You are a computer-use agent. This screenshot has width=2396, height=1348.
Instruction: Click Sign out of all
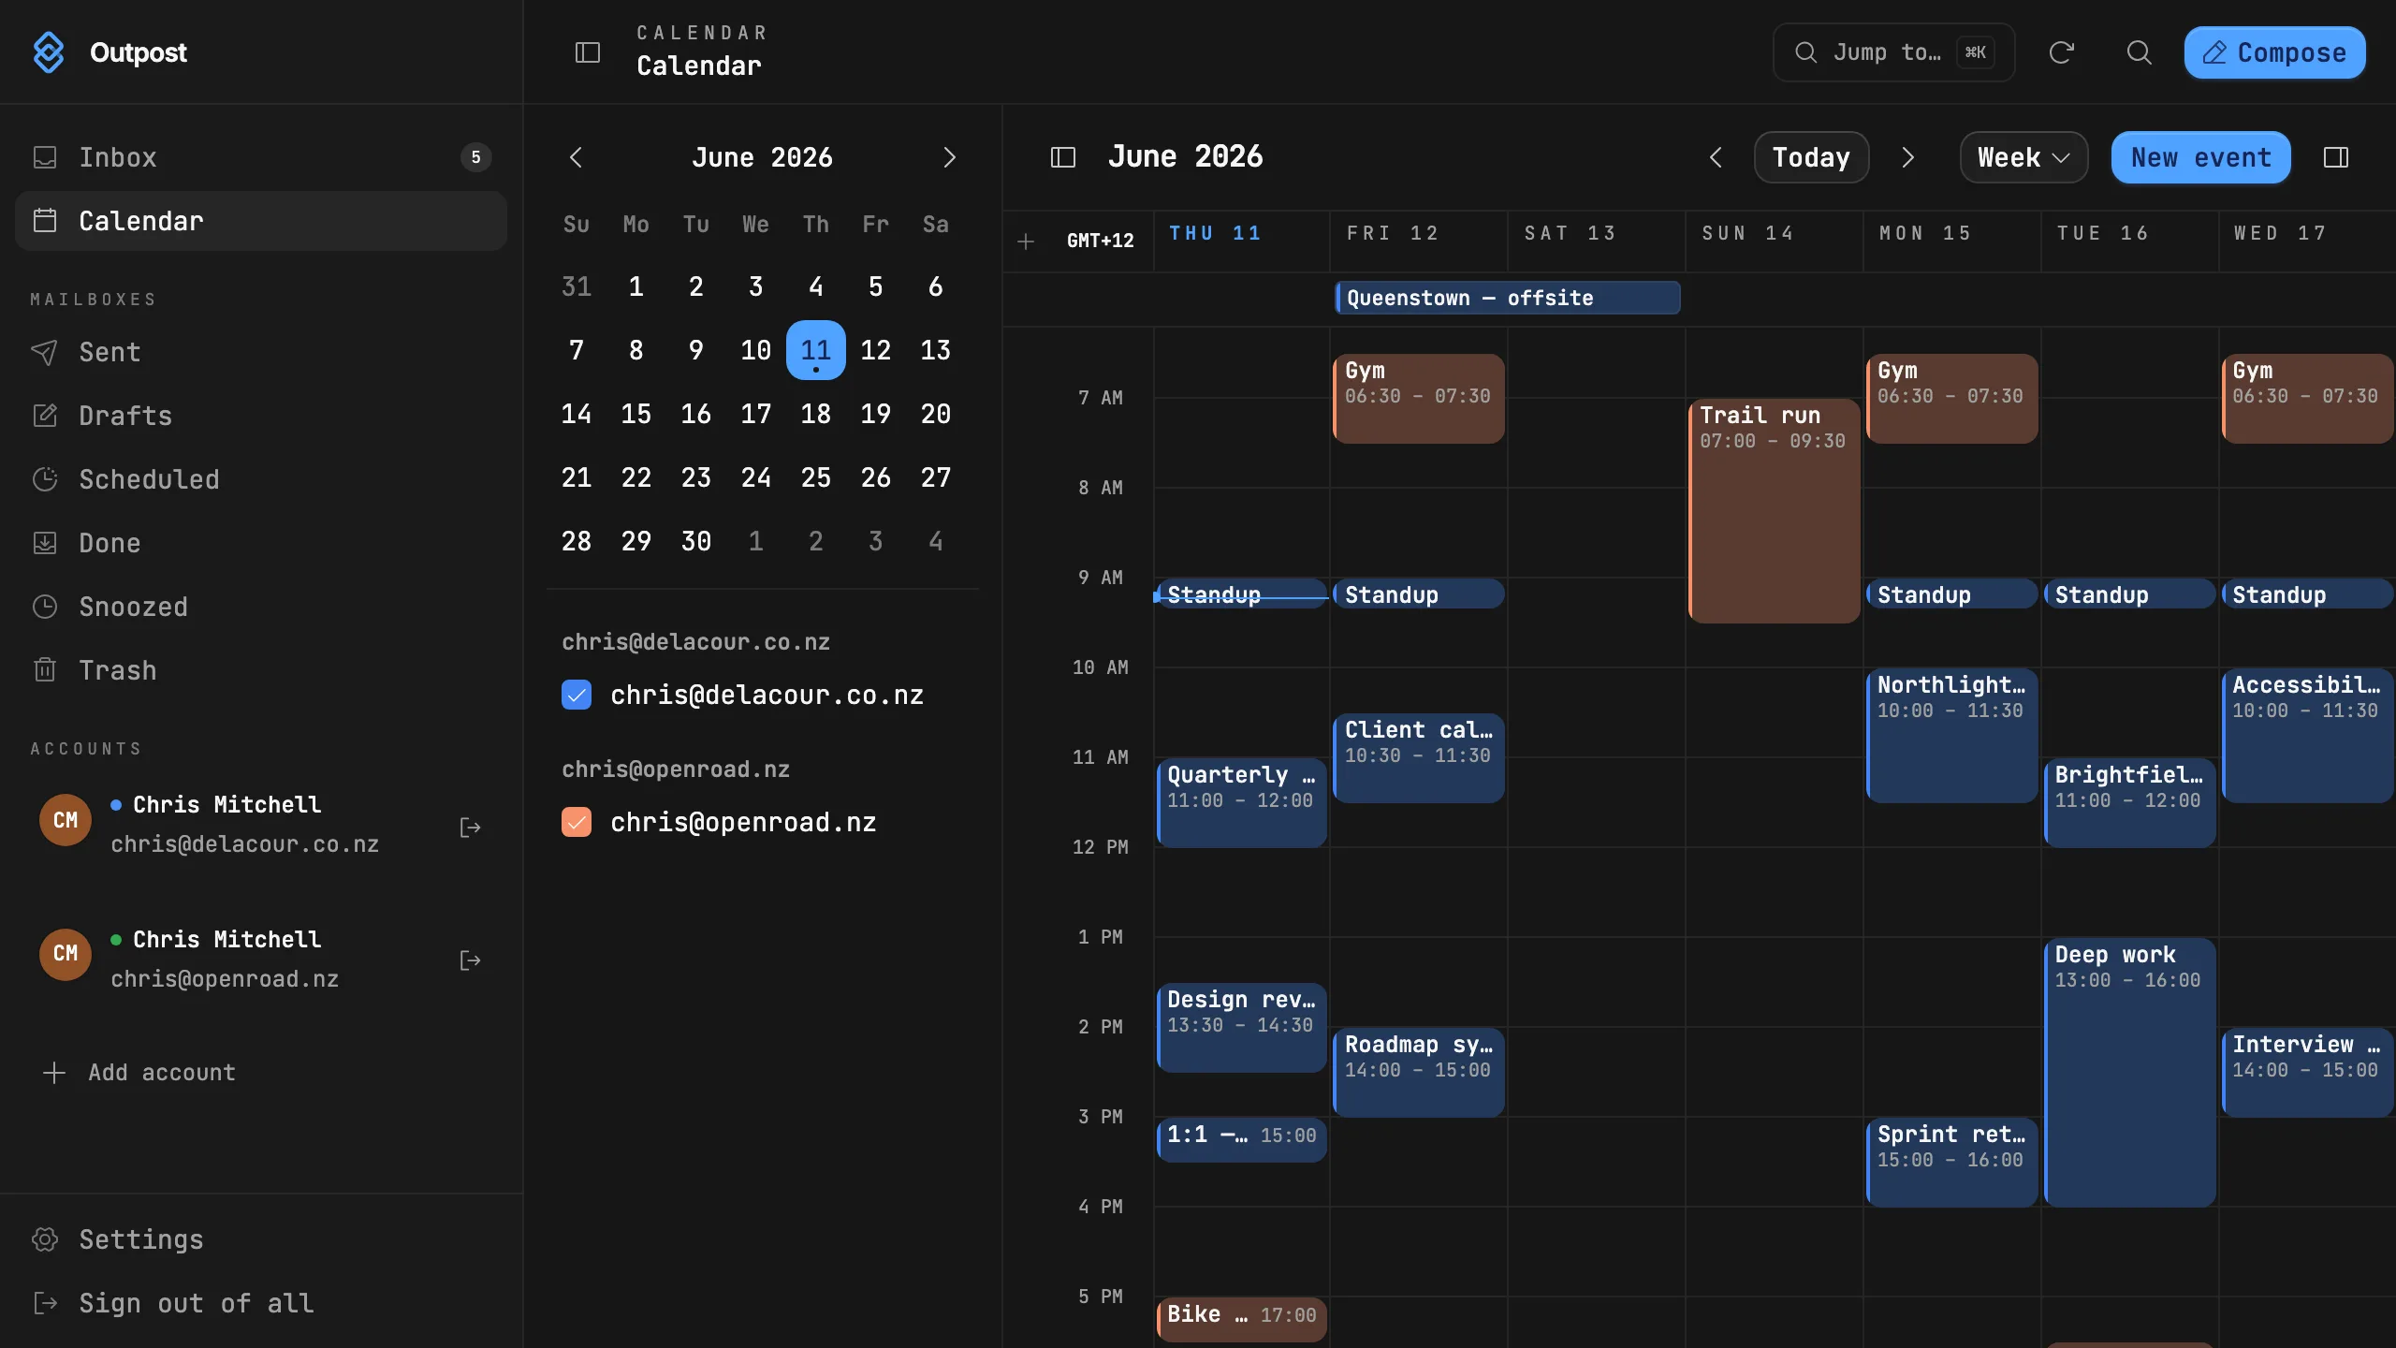(x=261, y=1303)
